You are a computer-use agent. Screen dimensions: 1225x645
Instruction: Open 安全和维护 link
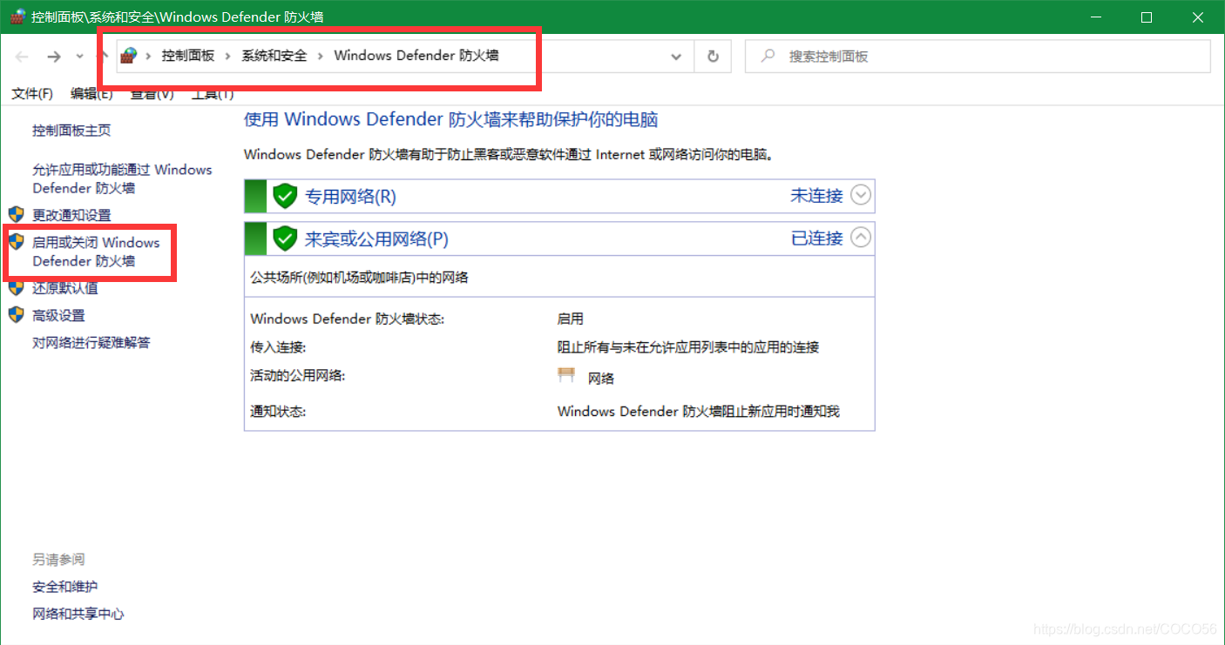[x=65, y=587]
